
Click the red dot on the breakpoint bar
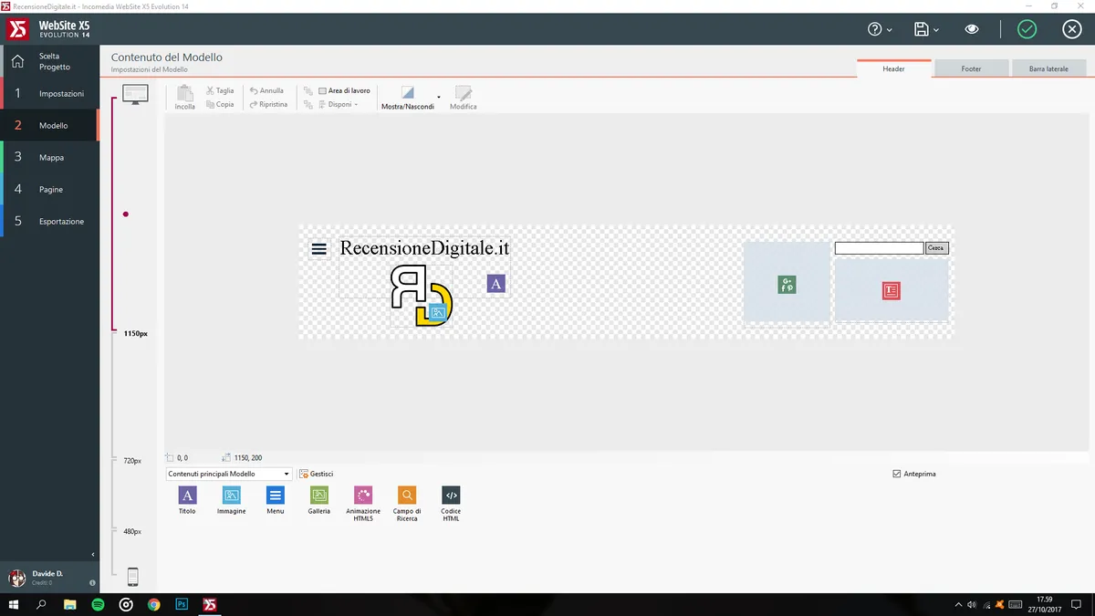coord(126,214)
